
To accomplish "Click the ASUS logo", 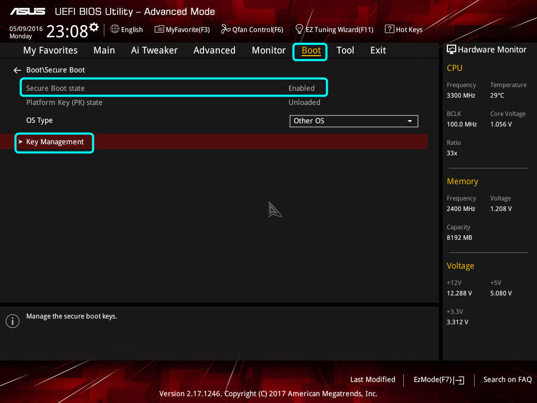I will [28, 12].
